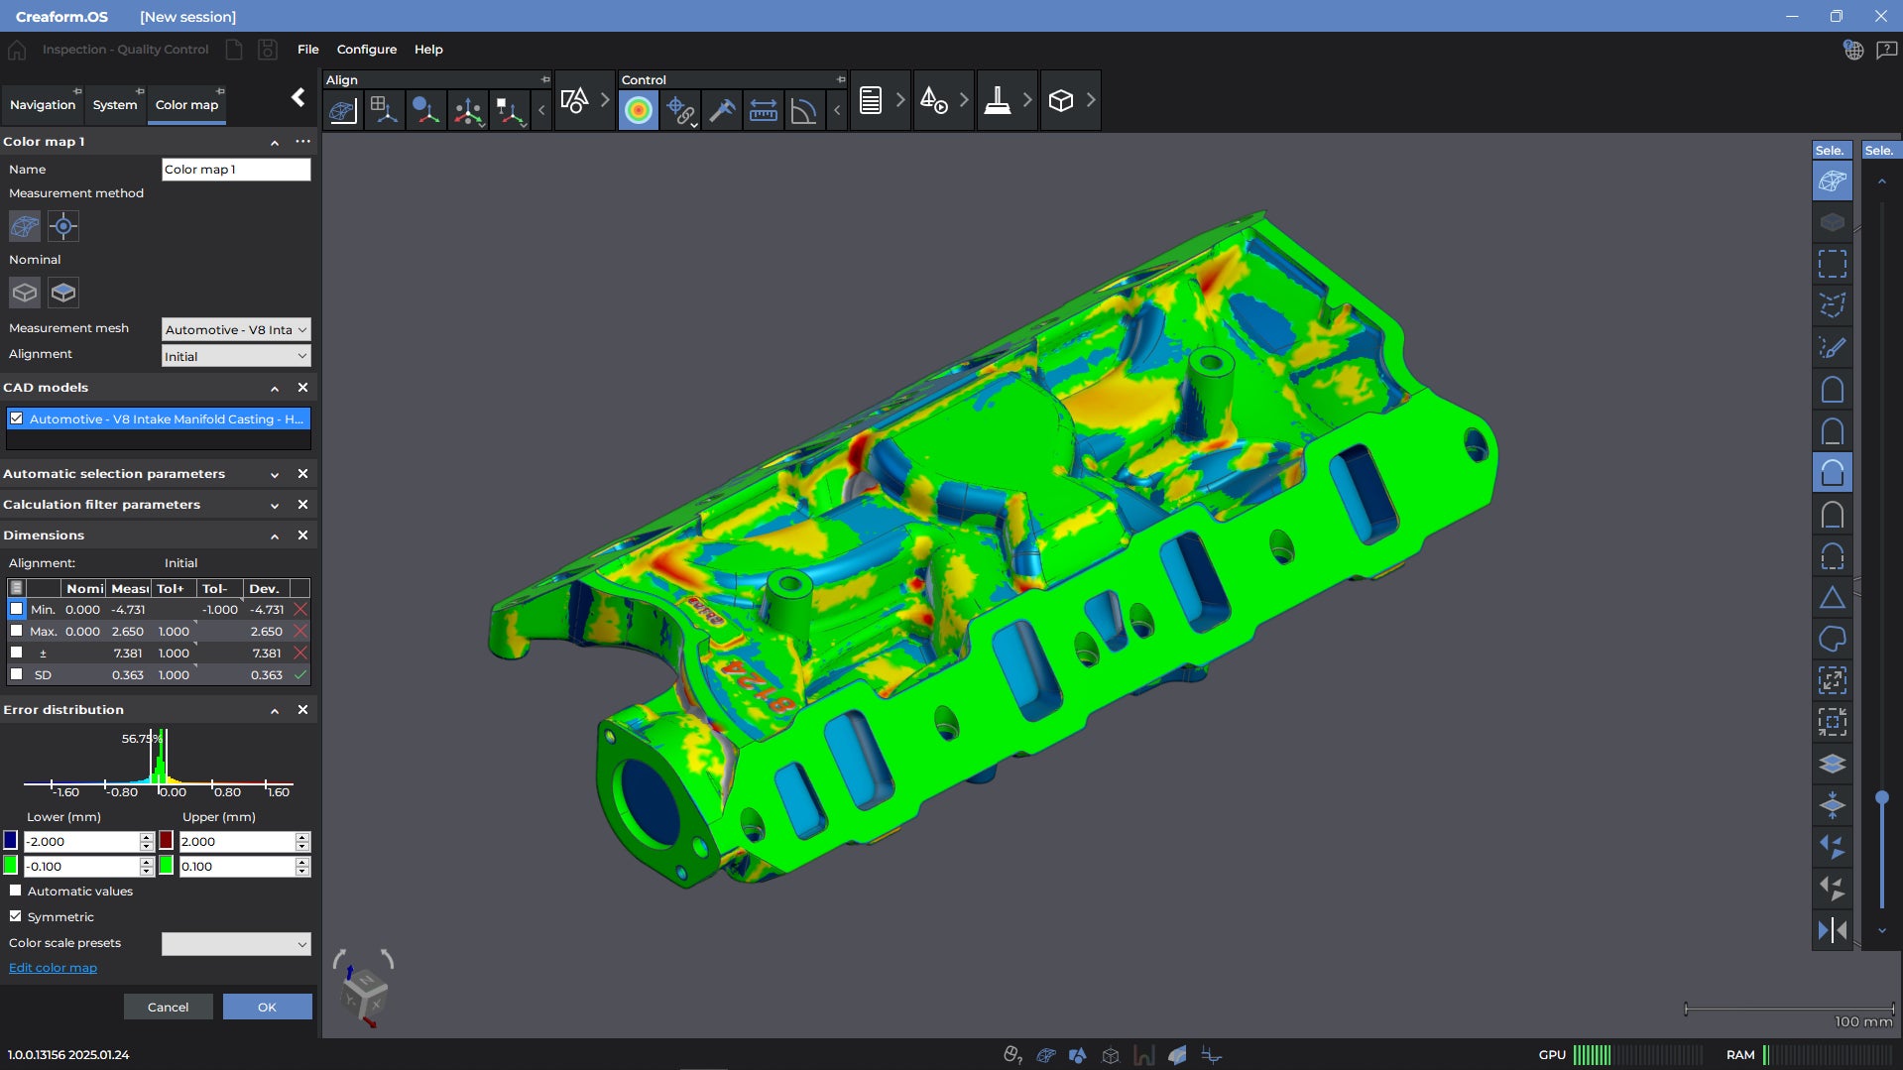Switch to the Navigation tab

tap(43, 105)
